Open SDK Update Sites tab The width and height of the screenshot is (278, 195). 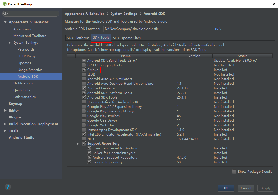click(127, 38)
